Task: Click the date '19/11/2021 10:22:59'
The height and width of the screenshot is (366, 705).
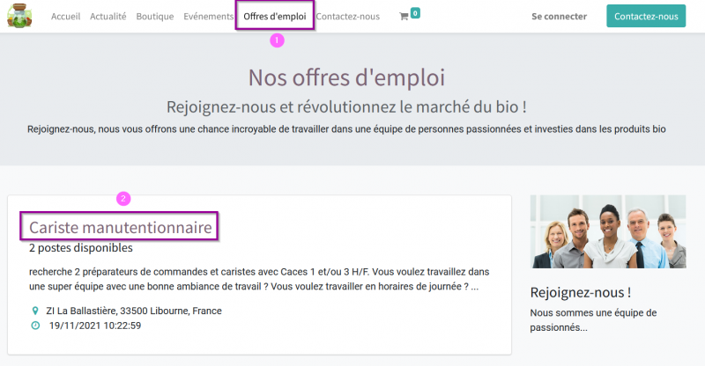Action: click(95, 326)
